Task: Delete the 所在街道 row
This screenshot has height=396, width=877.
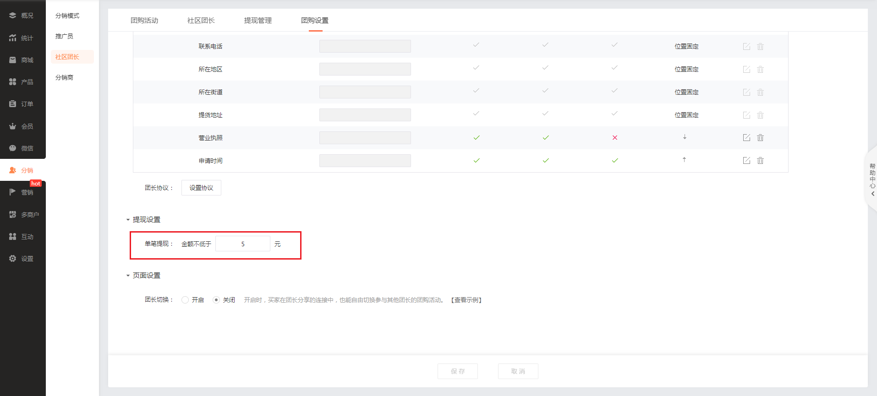Action: point(760,92)
